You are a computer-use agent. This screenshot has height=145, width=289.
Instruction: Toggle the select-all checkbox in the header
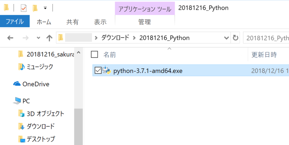(94, 55)
